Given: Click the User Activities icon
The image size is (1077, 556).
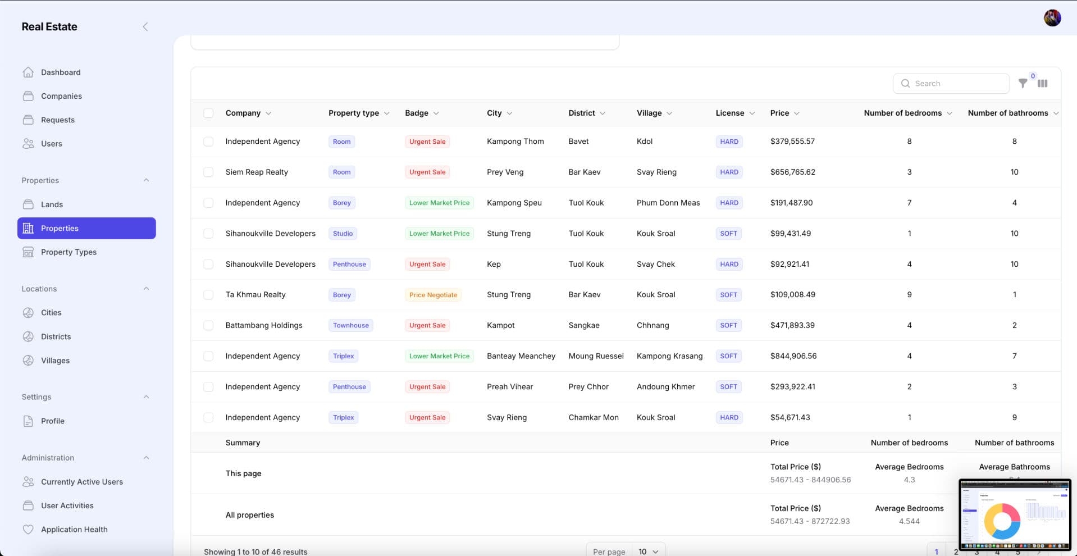Looking at the screenshot, I should click(28, 505).
